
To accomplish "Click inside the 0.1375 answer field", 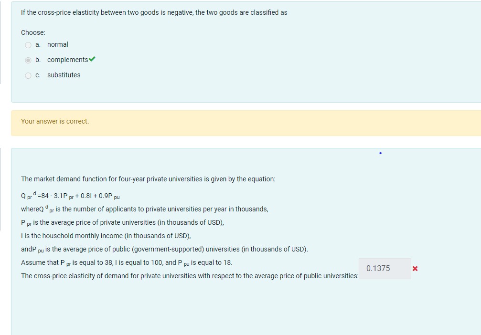I will (x=384, y=268).
